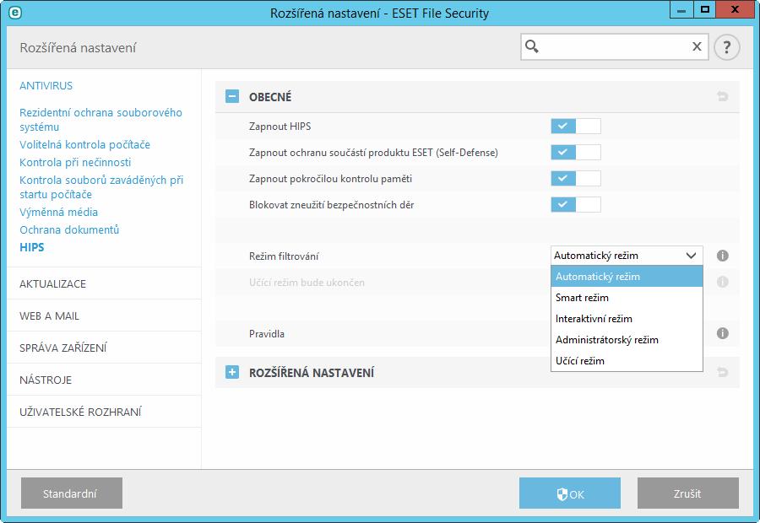
Task: Maximize the ESET File Security window
Action: coord(705,9)
